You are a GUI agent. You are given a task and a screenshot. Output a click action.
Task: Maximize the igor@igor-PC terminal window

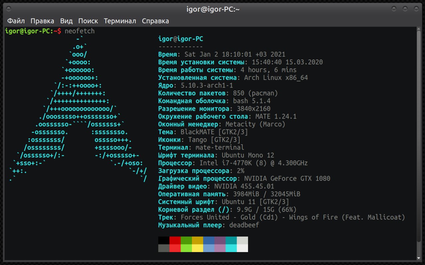tap(405, 9)
